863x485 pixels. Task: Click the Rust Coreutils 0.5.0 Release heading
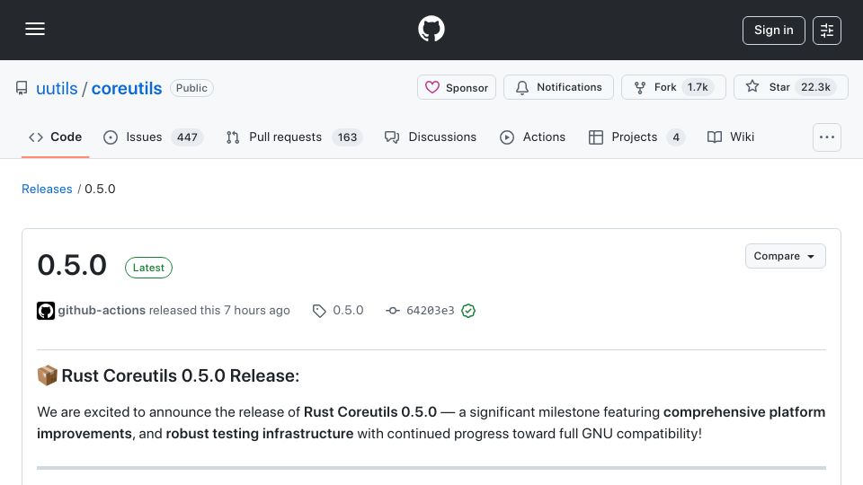(168, 375)
